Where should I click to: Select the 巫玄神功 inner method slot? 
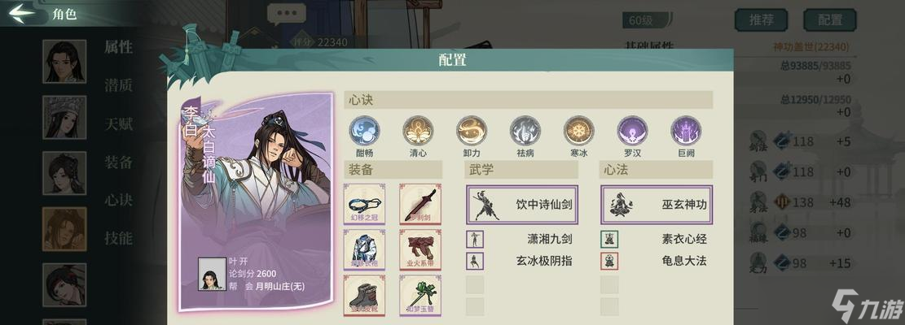tap(657, 205)
